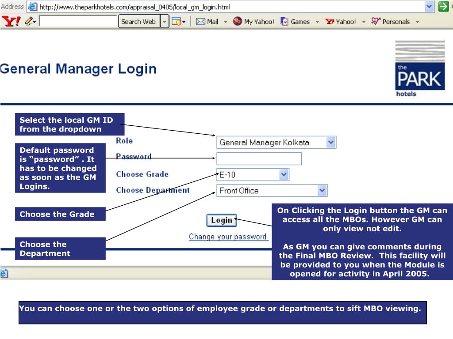Viewport: 453px width, 339px height.
Task: Click the Games toolbar label
Action: (x=300, y=22)
